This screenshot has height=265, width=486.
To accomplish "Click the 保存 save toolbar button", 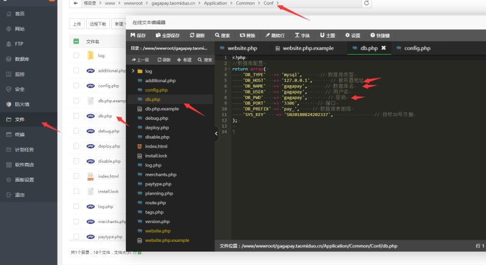I will tap(139, 35).
